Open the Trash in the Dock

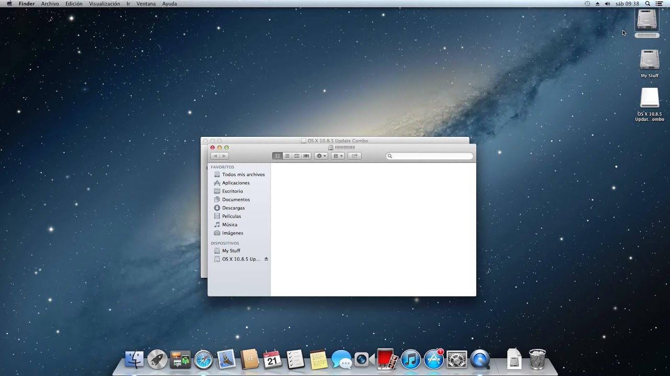pos(537,359)
